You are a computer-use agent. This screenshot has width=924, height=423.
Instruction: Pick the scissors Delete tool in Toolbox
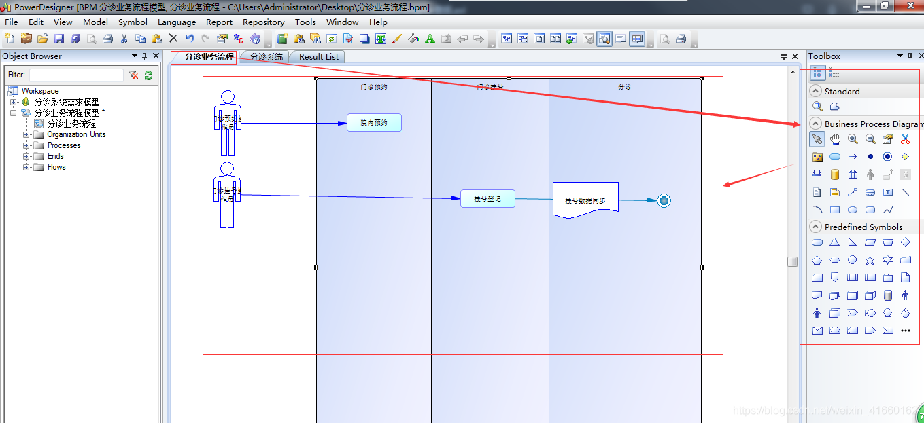905,139
